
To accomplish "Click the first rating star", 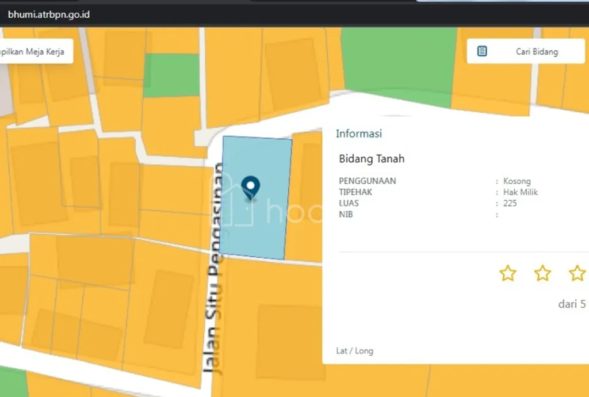I will [x=508, y=274].
